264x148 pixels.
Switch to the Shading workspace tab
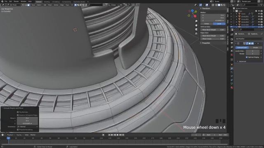(47, 2)
